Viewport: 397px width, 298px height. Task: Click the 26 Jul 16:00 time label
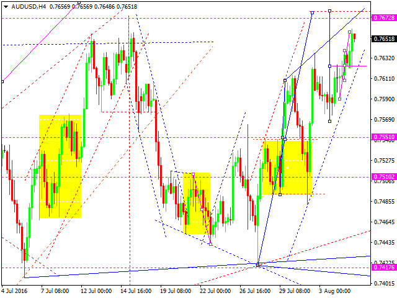coord(255,291)
